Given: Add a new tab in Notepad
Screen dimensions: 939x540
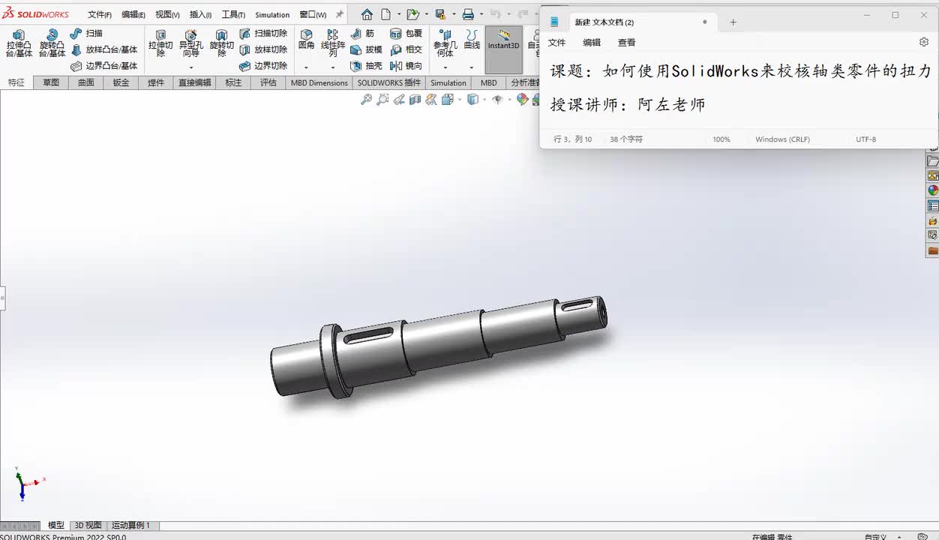Looking at the screenshot, I should 733,22.
